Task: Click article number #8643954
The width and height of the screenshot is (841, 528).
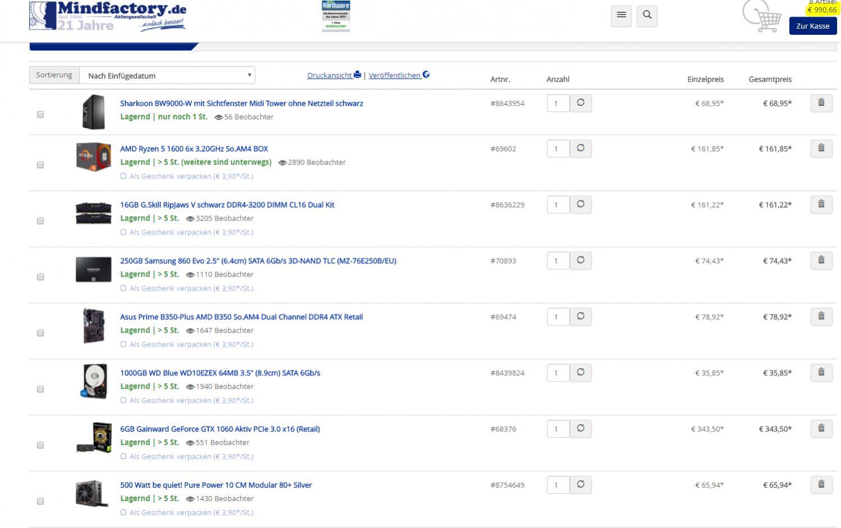Action: coord(507,103)
